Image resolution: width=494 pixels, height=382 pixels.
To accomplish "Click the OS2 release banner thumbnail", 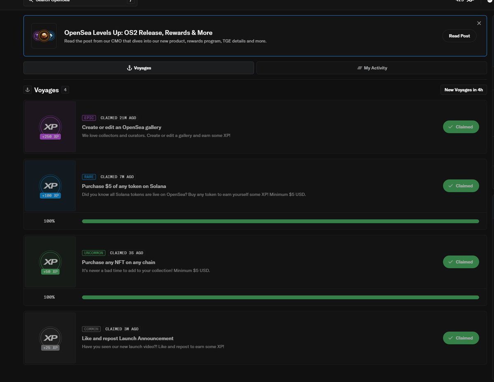I will [x=44, y=36].
